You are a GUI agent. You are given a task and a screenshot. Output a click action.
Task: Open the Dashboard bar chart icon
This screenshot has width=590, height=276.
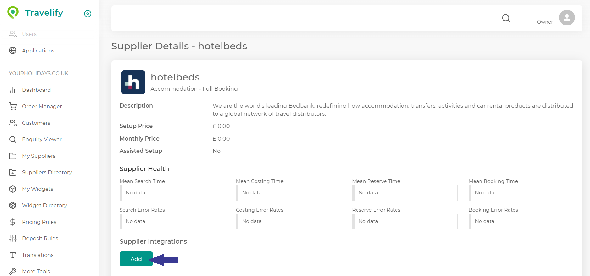click(13, 90)
